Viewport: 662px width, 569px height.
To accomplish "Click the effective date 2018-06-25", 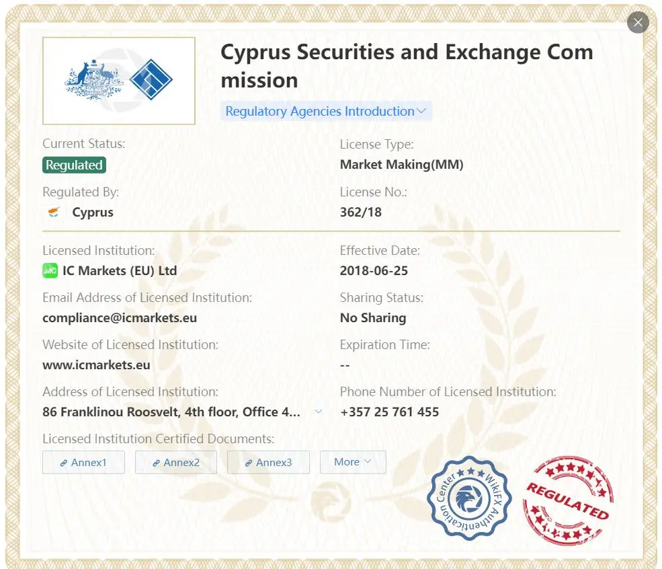I will click(374, 270).
